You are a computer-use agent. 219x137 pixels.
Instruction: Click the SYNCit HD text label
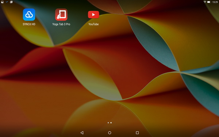pyautogui.click(x=29, y=24)
